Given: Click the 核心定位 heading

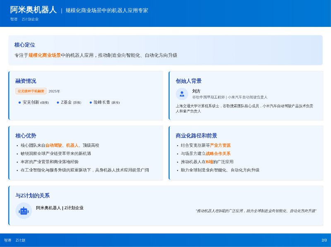Looking at the screenshot, I should [25, 45].
